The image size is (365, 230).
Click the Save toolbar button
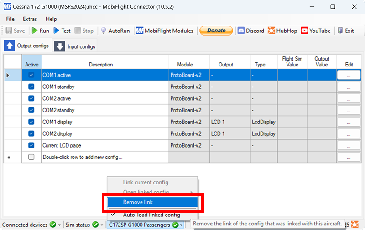tap(16, 31)
